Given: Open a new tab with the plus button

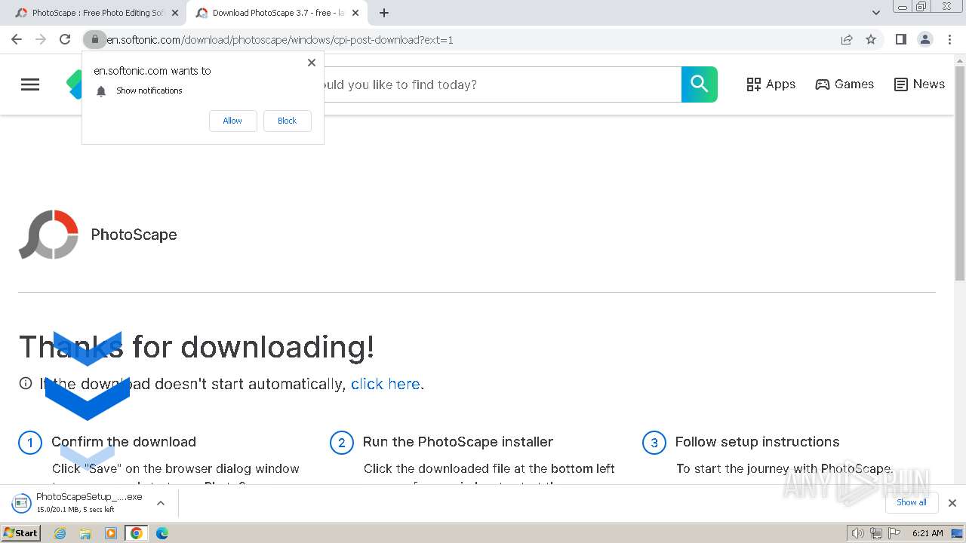Looking at the screenshot, I should click(x=384, y=13).
